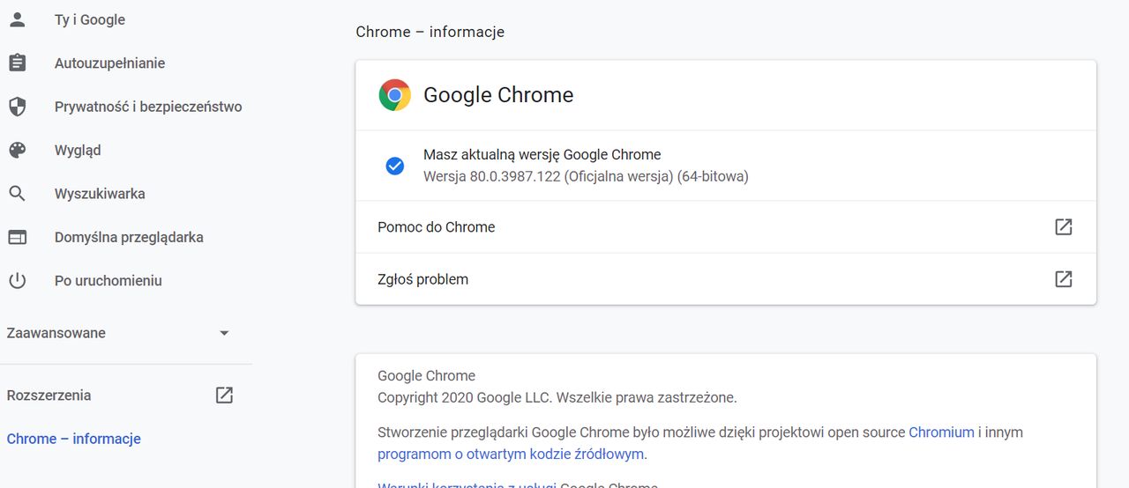This screenshot has height=488, width=1129.
Task: Click the browser window icon for Domyślna przeglądarka
Action: click(18, 237)
